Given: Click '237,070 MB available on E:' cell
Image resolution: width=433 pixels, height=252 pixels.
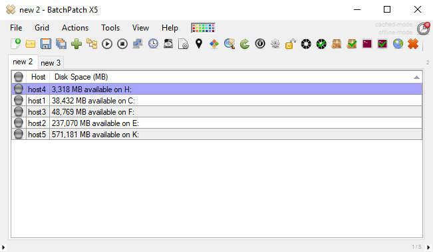Looking at the screenshot, I should [236, 123].
